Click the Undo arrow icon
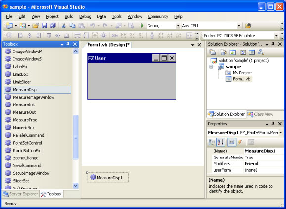 click(x=93, y=26)
